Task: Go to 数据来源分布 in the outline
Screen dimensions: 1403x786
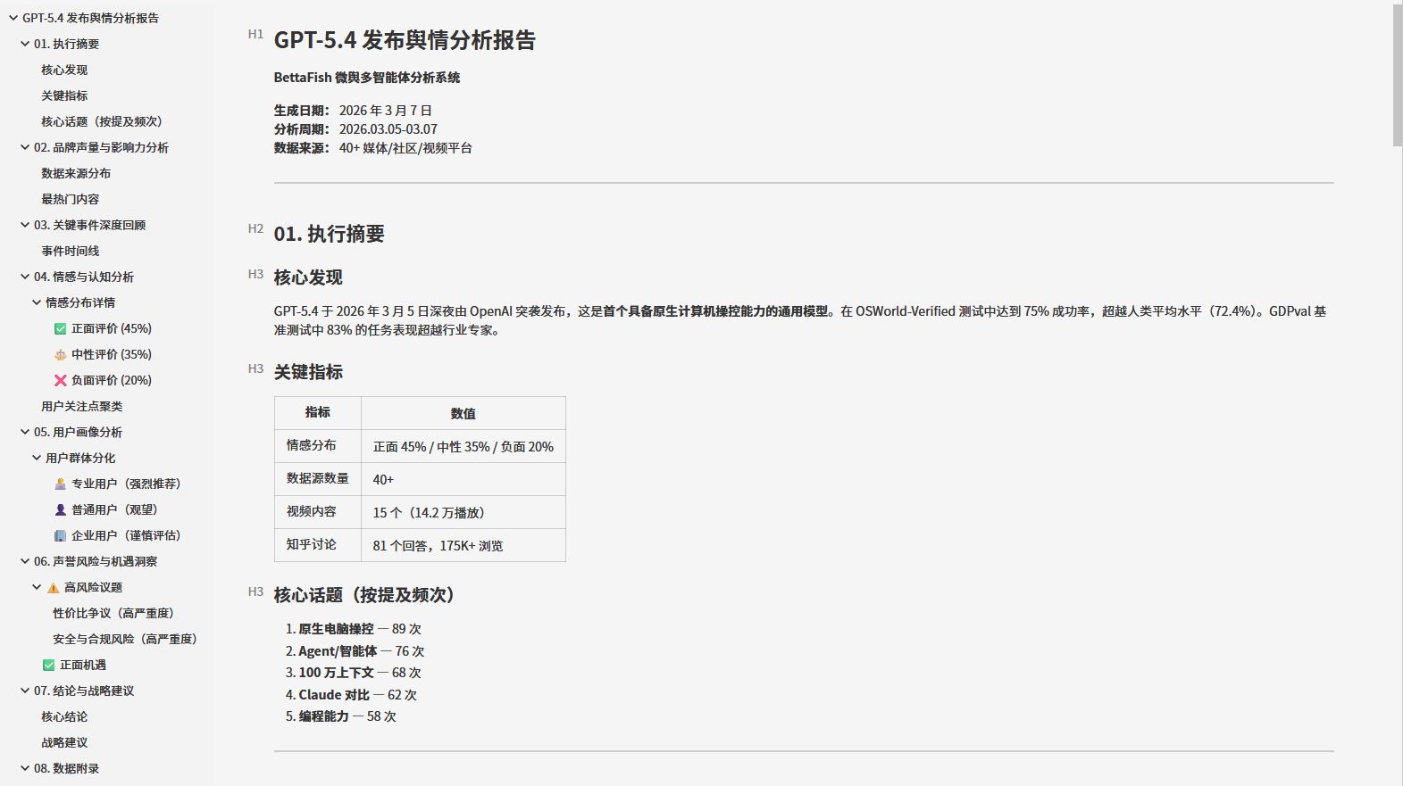Action: (x=76, y=173)
